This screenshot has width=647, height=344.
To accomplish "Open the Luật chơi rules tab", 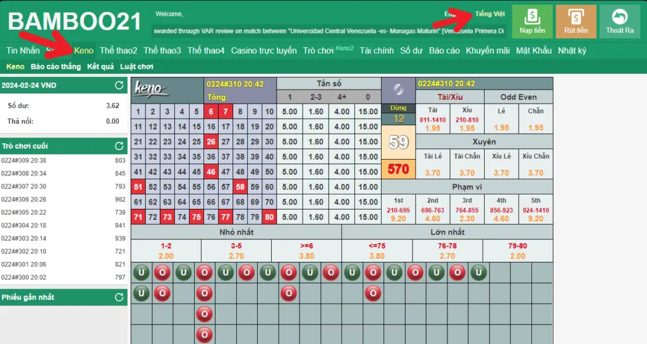I will click(136, 66).
